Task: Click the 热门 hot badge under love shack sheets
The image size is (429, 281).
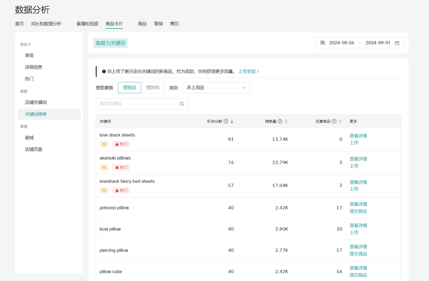Action: coord(121,144)
